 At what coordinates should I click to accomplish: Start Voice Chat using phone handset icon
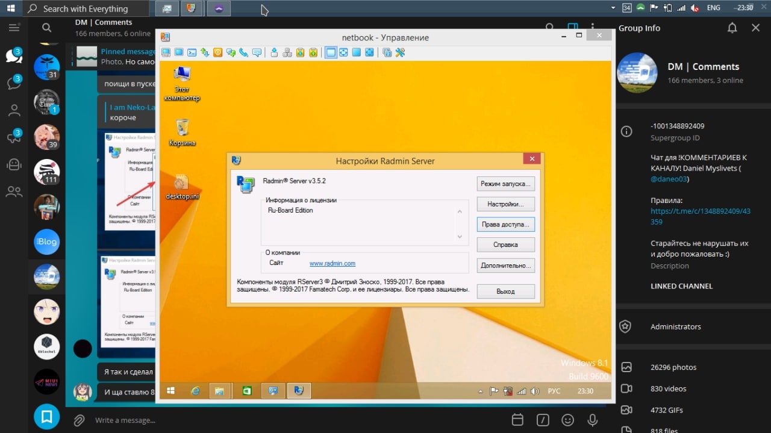(244, 52)
